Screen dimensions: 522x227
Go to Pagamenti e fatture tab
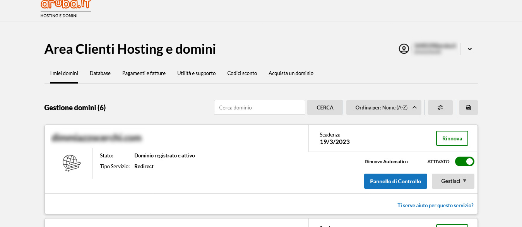[144, 73]
